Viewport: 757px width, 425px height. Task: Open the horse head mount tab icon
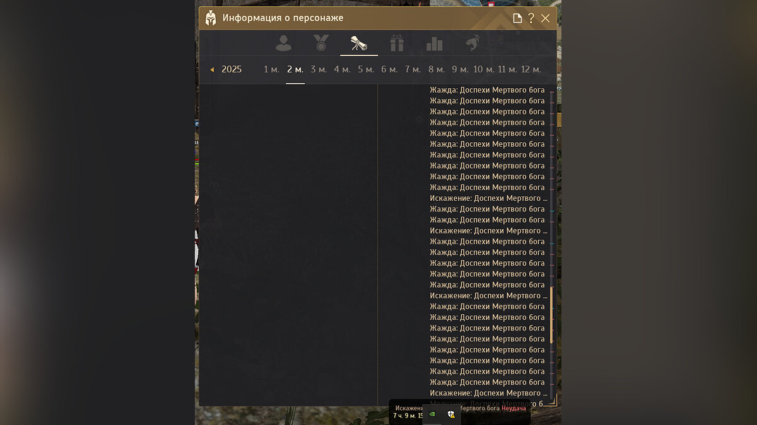[472, 43]
